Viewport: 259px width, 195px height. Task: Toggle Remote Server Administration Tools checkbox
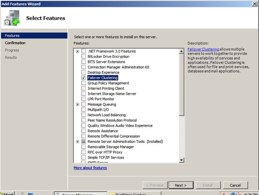tap(84, 142)
